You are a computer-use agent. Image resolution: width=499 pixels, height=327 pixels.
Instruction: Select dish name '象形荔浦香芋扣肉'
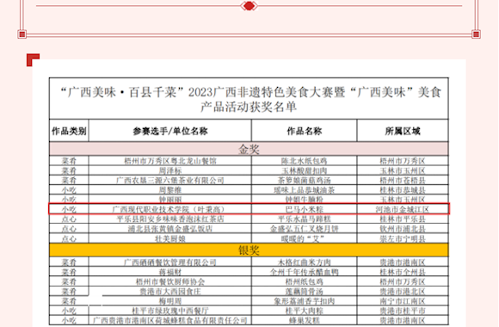[x=305, y=301]
